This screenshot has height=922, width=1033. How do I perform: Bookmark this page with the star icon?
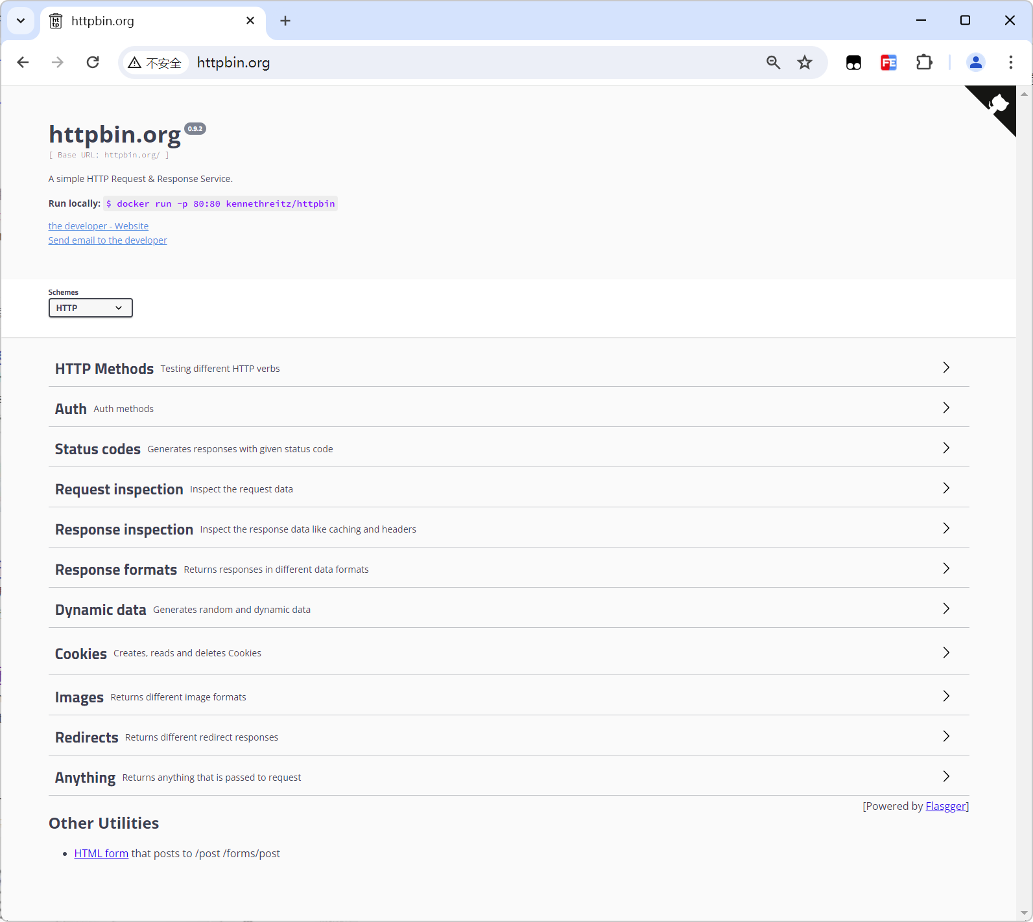pyautogui.click(x=805, y=62)
